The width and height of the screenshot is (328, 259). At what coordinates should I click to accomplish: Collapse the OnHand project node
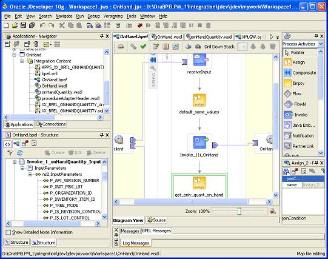point(14,55)
